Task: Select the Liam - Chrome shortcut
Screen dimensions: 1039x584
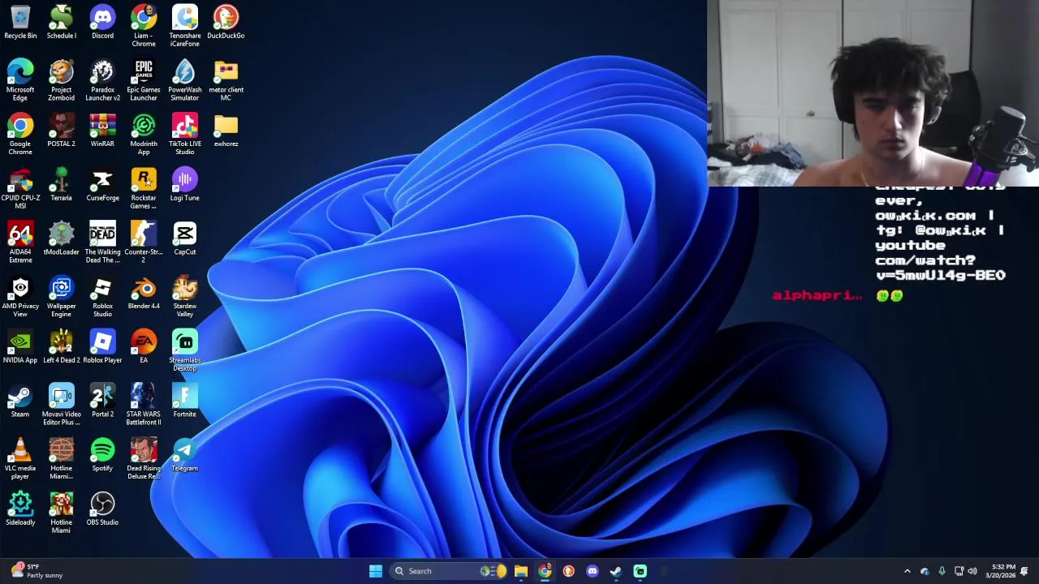Action: (x=144, y=26)
